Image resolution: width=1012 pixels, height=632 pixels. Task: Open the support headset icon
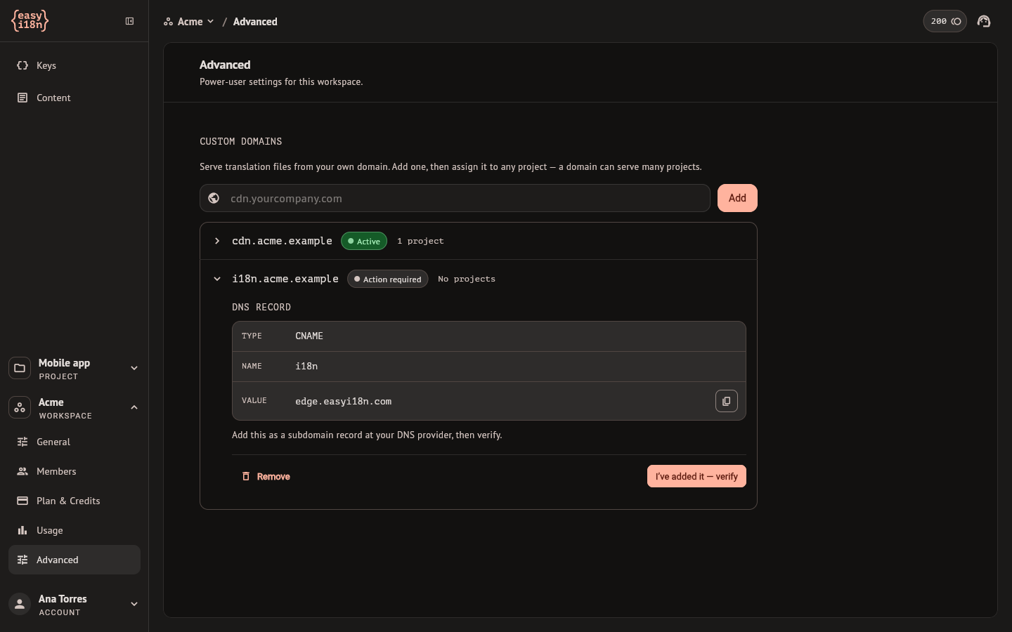pos(984,21)
